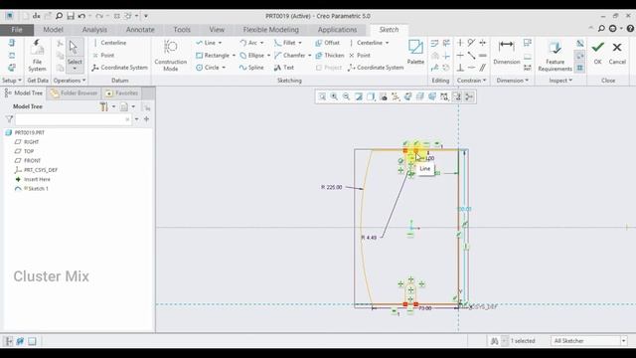The width and height of the screenshot is (636, 358).
Task: Toggle navigator panel display in status bar
Action: [x=9, y=341]
